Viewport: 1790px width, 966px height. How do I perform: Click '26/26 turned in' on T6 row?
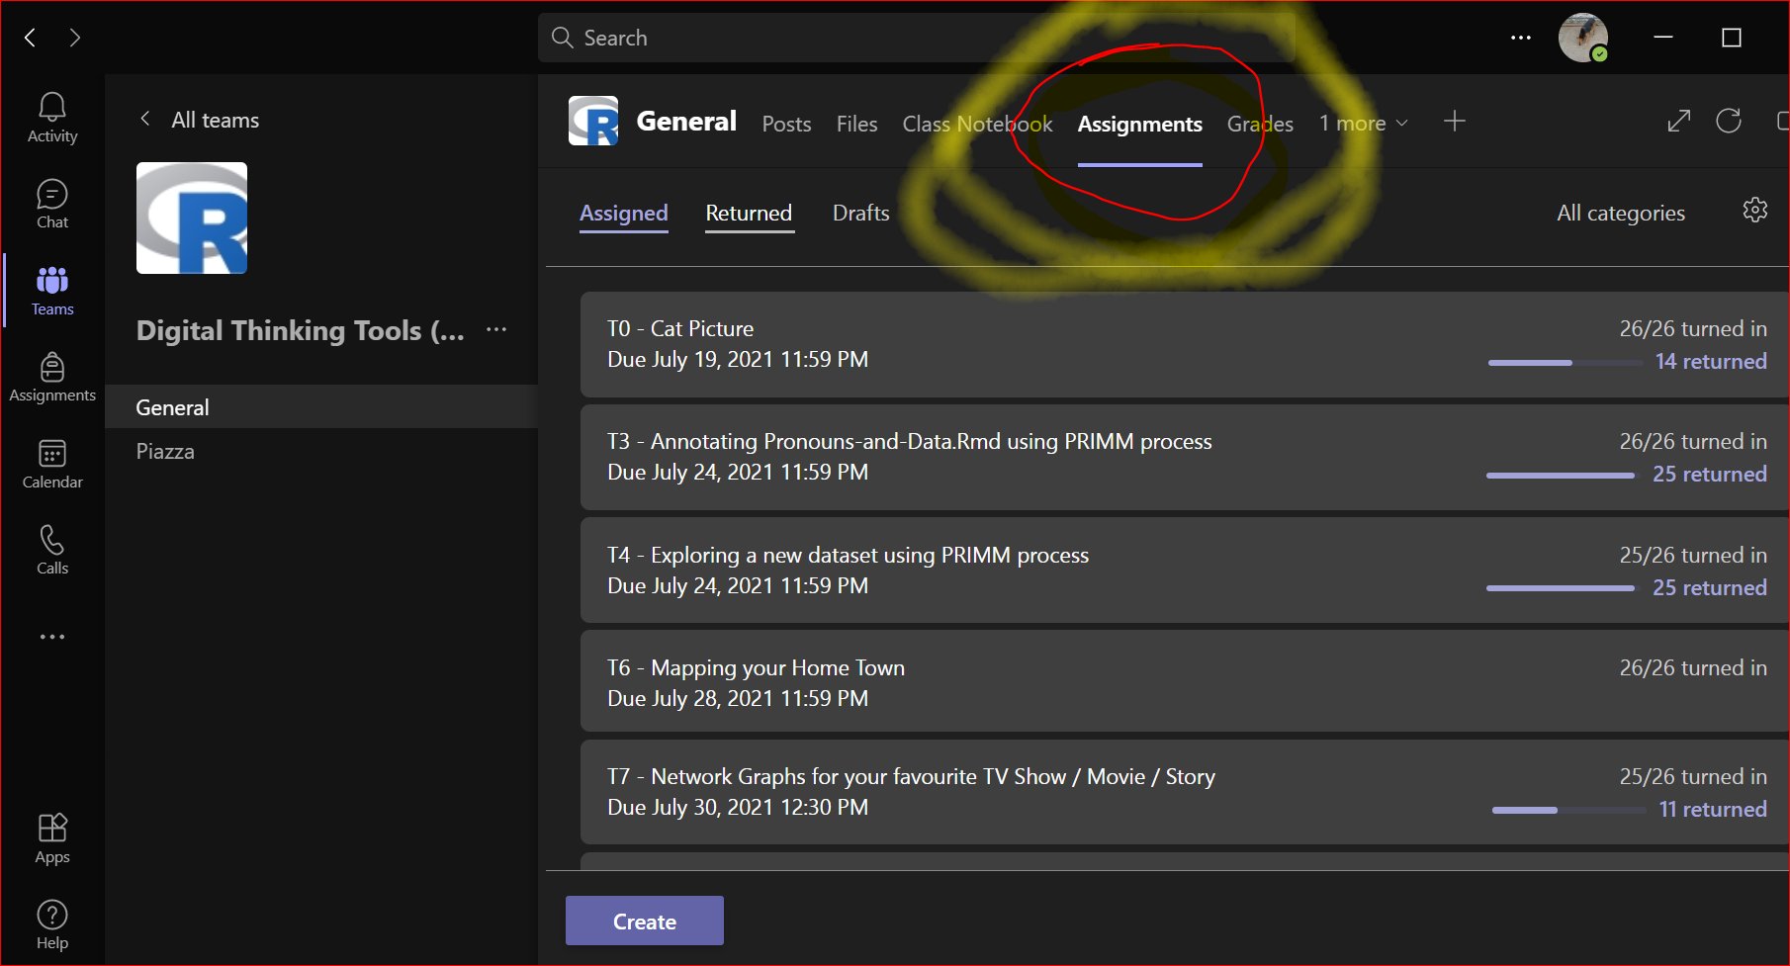coord(1693,667)
